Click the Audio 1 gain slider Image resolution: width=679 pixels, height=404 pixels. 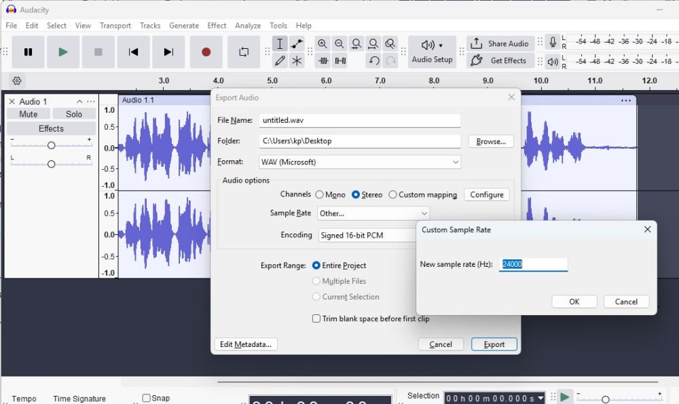51,145
